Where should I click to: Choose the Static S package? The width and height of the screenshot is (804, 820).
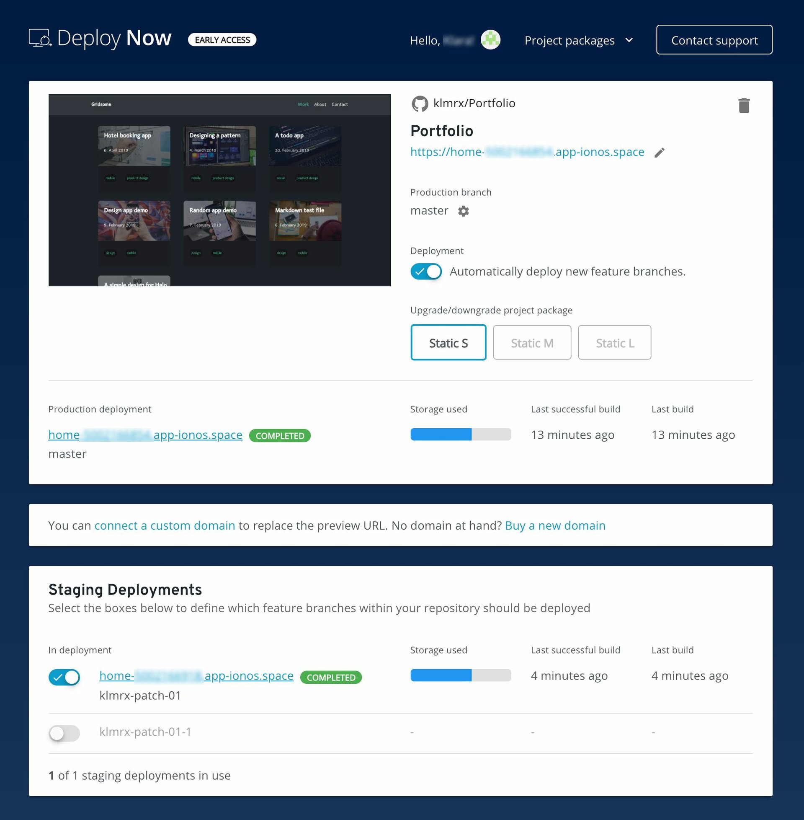(x=448, y=343)
